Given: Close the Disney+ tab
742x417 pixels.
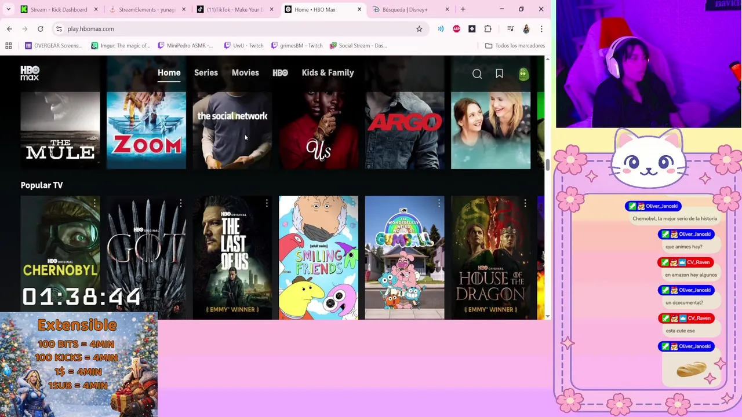Looking at the screenshot, I should pyautogui.click(x=447, y=9).
